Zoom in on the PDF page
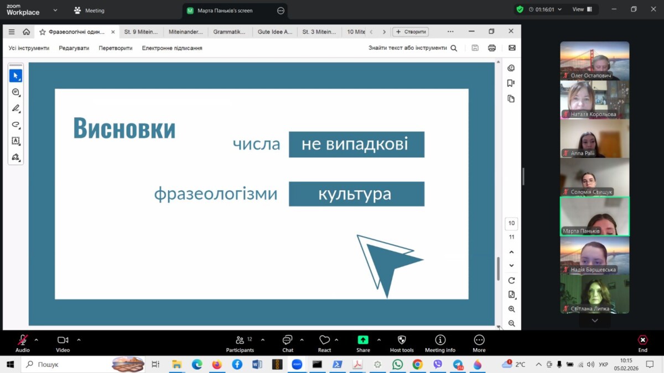 pos(511,309)
